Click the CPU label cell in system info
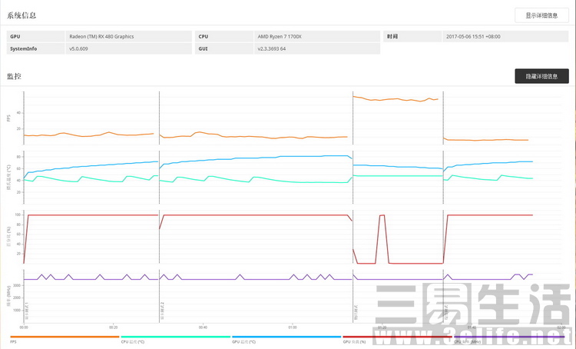This screenshot has width=576, height=349. (x=223, y=36)
